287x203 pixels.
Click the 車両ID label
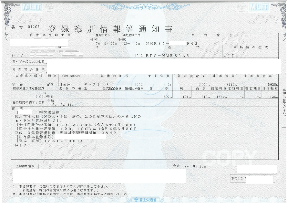point(237,178)
